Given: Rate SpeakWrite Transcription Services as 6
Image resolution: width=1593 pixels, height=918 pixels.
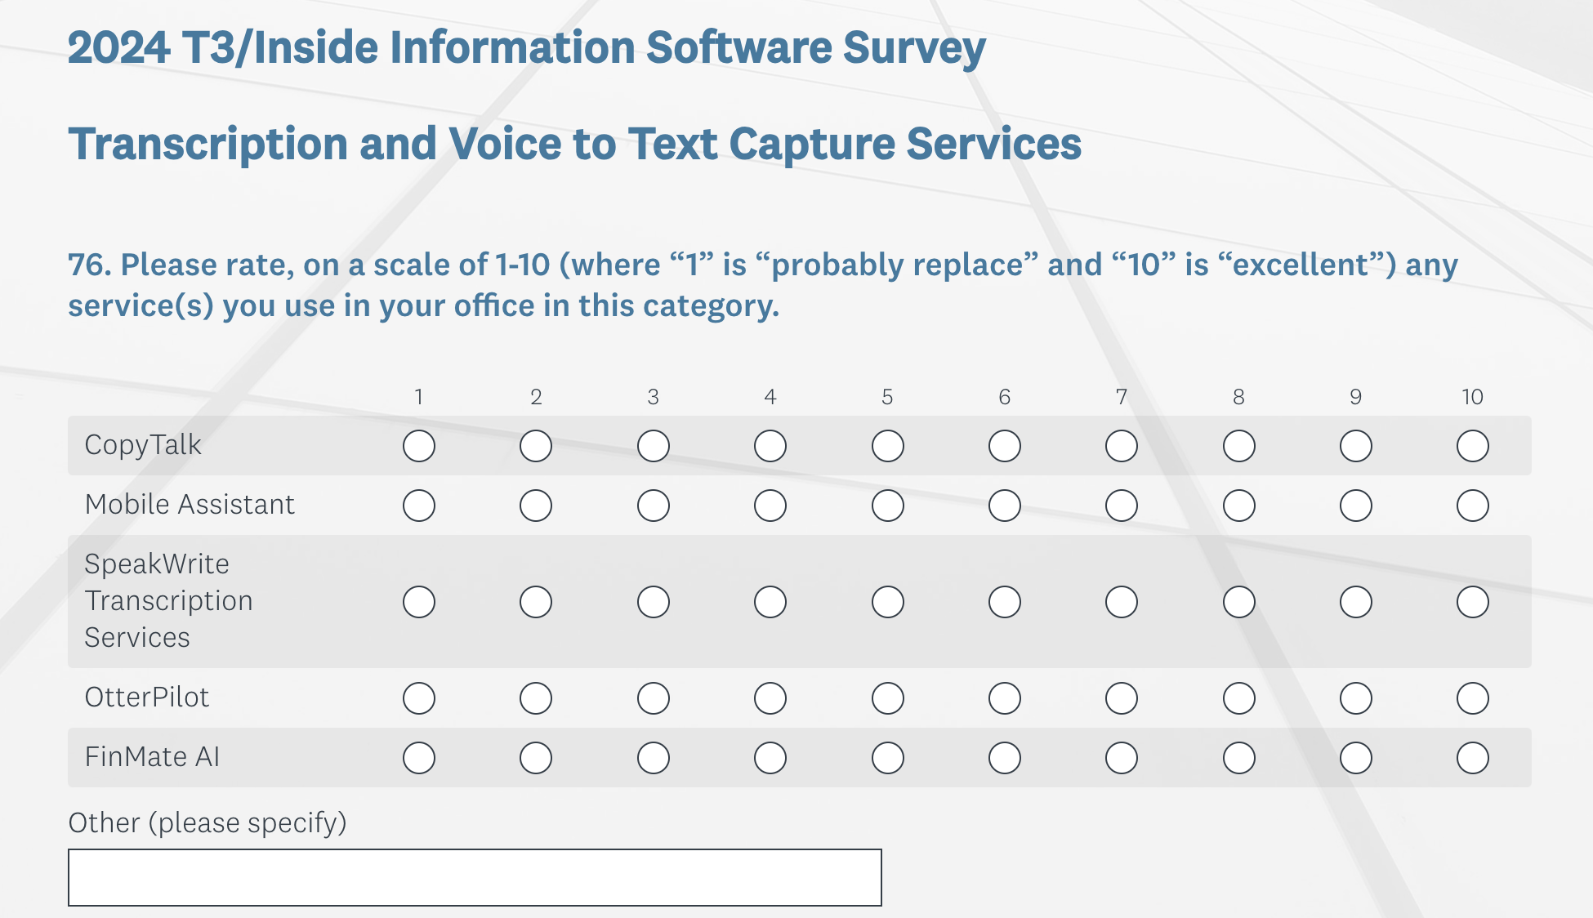Looking at the screenshot, I should pos(1005,602).
